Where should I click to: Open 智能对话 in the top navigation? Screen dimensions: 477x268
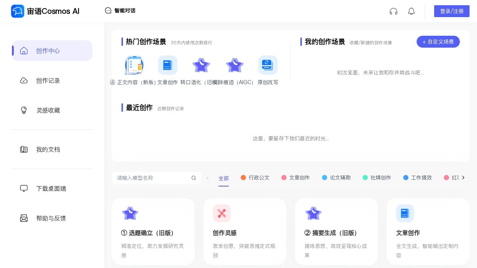point(120,11)
